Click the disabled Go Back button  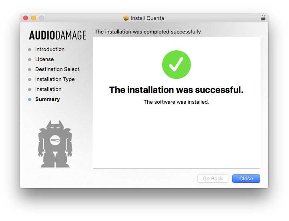[x=213, y=178]
